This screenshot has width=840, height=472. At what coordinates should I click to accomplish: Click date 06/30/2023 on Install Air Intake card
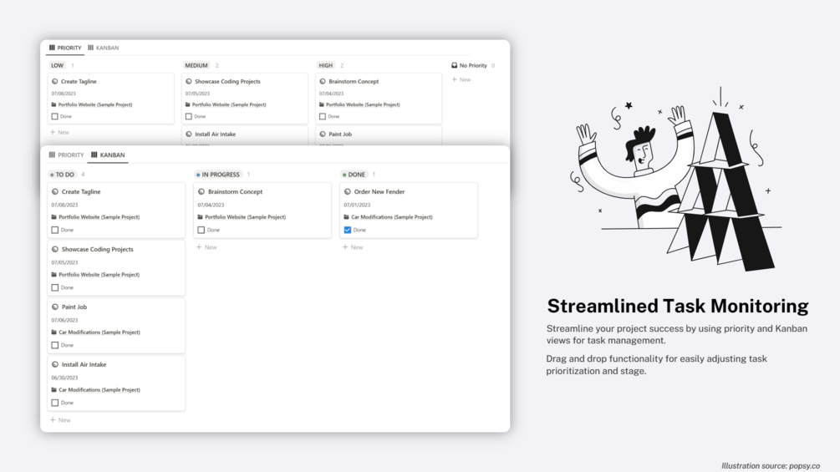tap(65, 378)
